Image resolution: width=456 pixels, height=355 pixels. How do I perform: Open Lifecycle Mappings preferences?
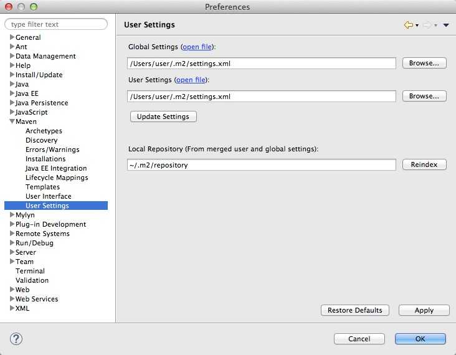(57, 177)
